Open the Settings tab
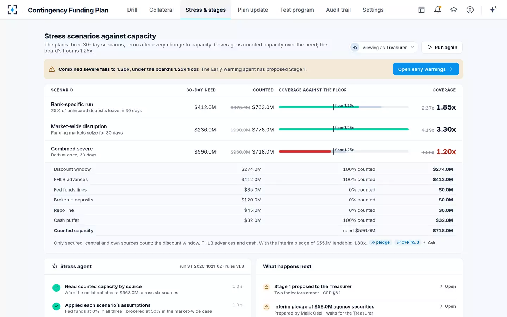Screen dimensions: 507x317 pos(373,10)
